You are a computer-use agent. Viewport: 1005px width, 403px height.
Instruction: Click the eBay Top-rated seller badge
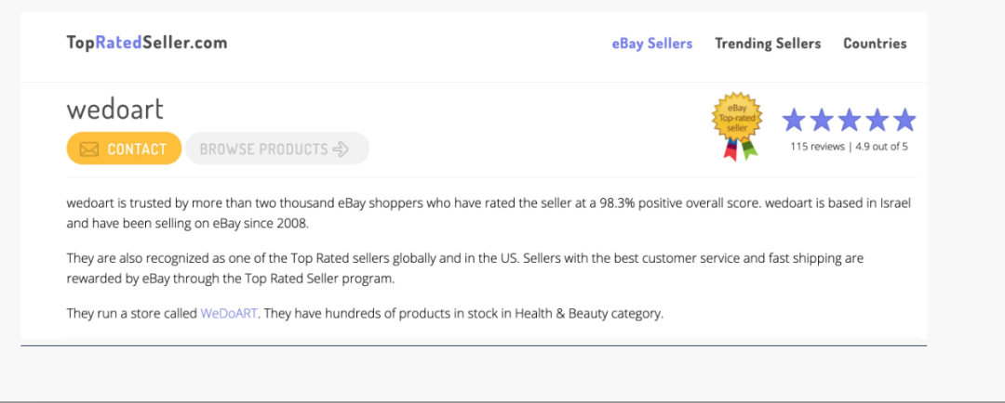point(737,124)
